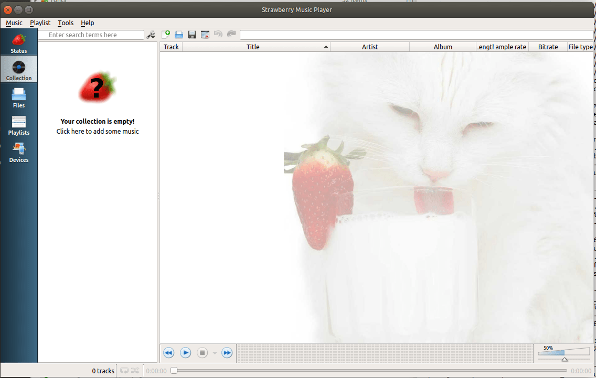Screen dimensions: 596x378
Task: Open the Music menu
Action: tap(14, 23)
